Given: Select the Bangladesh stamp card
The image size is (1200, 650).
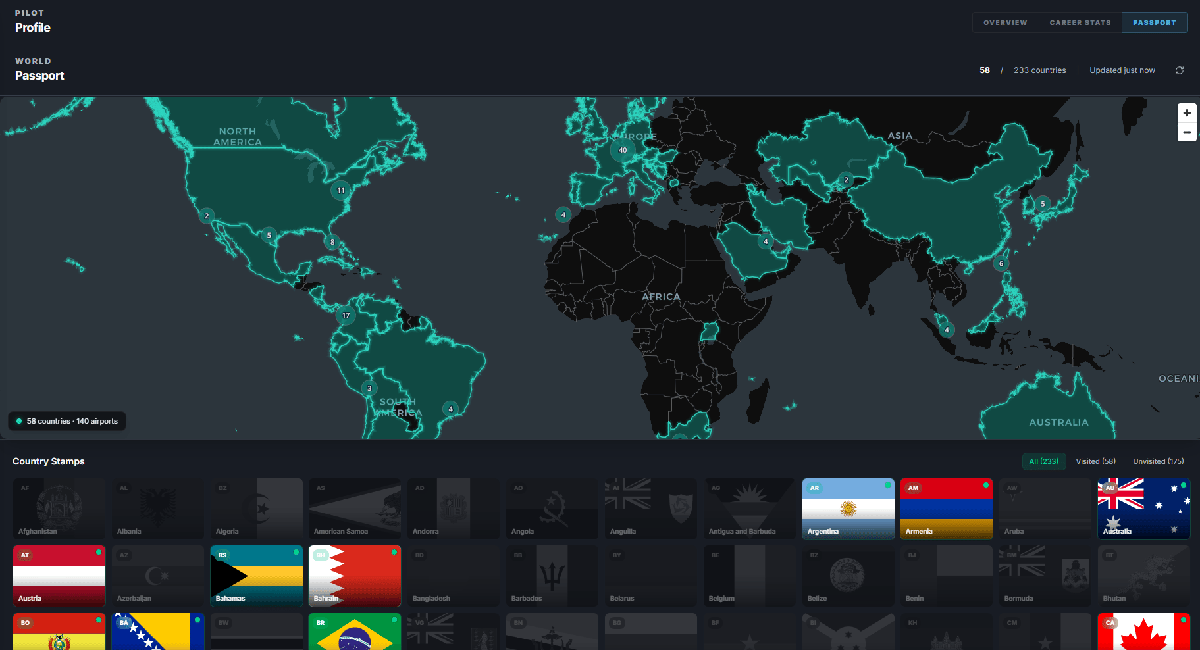Looking at the screenshot, I should (453, 576).
